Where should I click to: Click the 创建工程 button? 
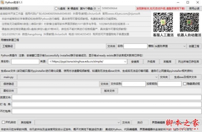(x=194, y=46)
